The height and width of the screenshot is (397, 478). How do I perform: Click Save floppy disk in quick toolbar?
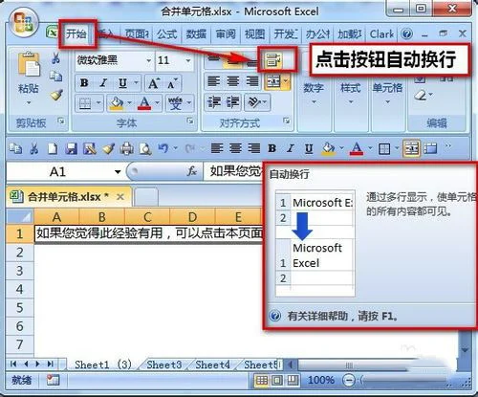click(x=71, y=148)
